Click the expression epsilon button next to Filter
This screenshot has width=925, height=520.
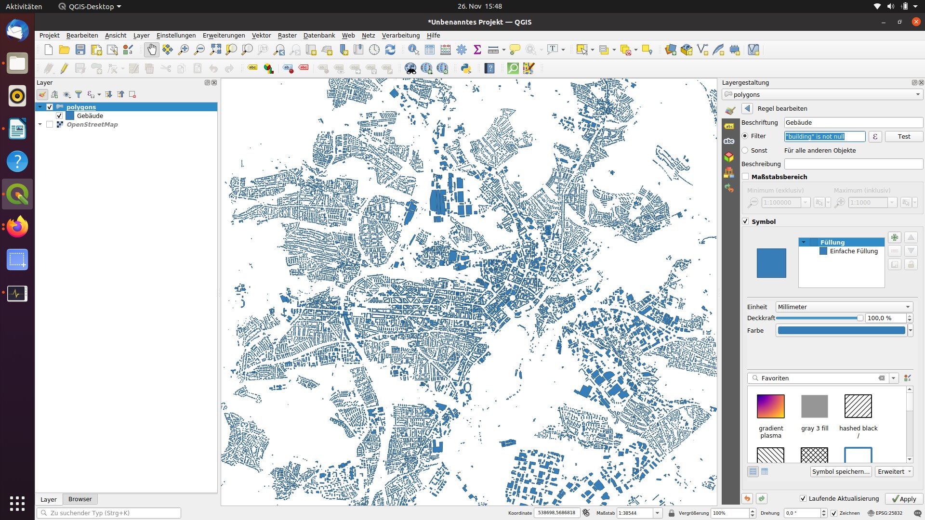click(x=875, y=136)
